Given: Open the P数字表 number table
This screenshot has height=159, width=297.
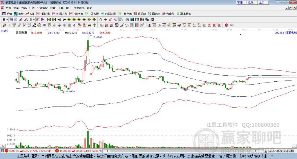Looking at the screenshot, I should click(x=76, y=14).
